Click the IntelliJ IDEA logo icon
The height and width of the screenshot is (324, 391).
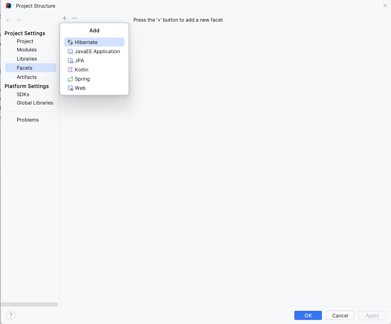8,6
